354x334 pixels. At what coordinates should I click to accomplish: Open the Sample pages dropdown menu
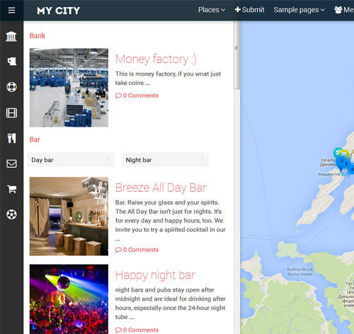[x=299, y=10]
